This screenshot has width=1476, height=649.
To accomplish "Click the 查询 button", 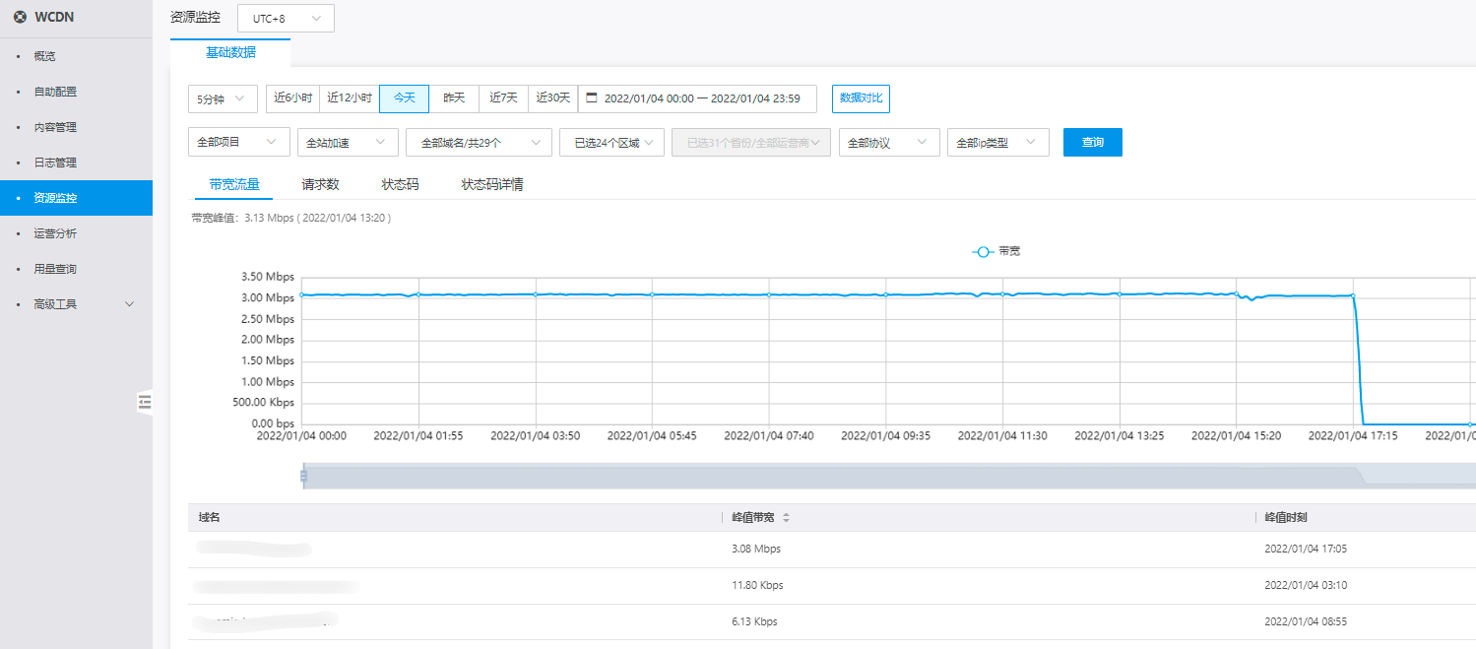I will (1092, 143).
